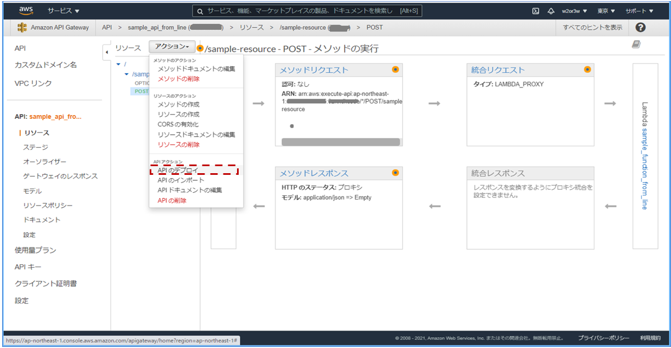Screen dimensions: 671x348
Task: Click the target icon on 統合リクエスト header
Action: [x=587, y=69]
